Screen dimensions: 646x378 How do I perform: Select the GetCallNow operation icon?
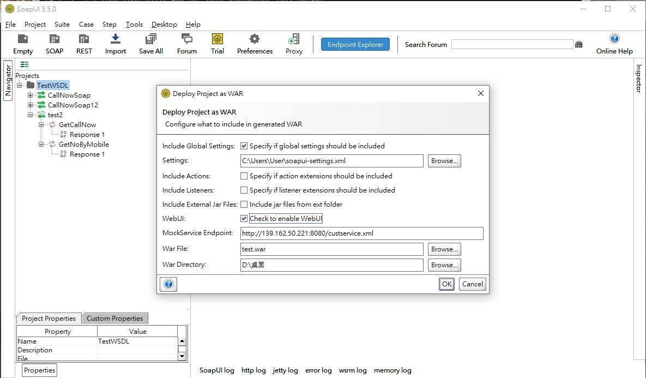click(x=52, y=124)
